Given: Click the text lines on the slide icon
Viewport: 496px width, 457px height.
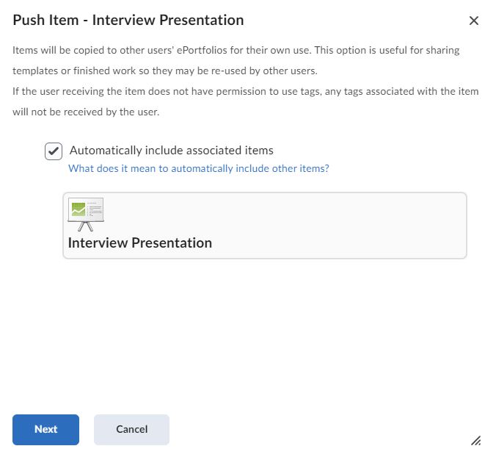Looking at the screenshot, I should tap(94, 209).
